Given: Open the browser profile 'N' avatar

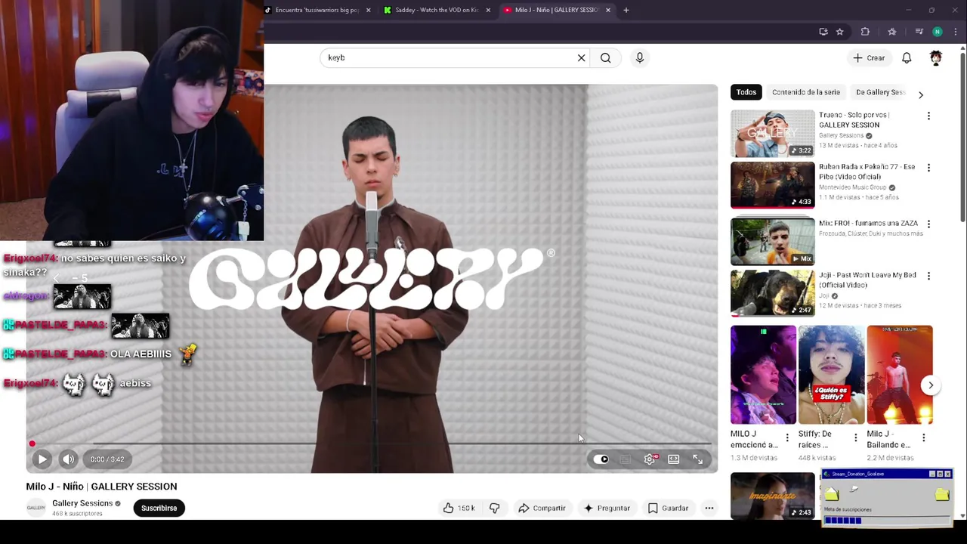Looking at the screenshot, I should click(x=938, y=32).
